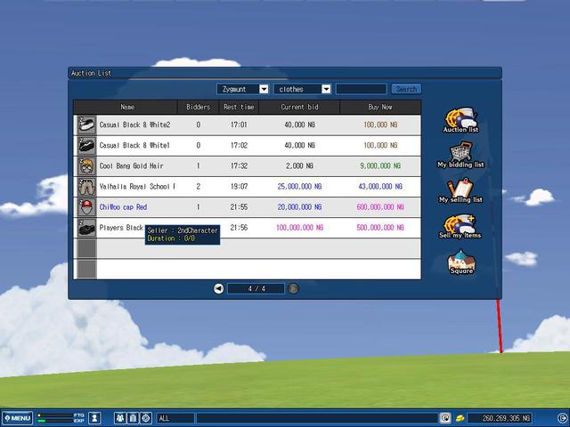Click the Chiwoo cap Red item icon
This screenshot has height=427, width=570.
[x=85, y=206]
